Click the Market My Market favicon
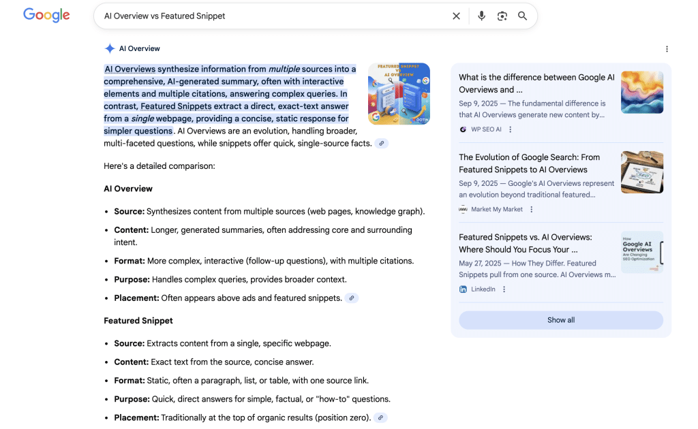 (463, 209)
